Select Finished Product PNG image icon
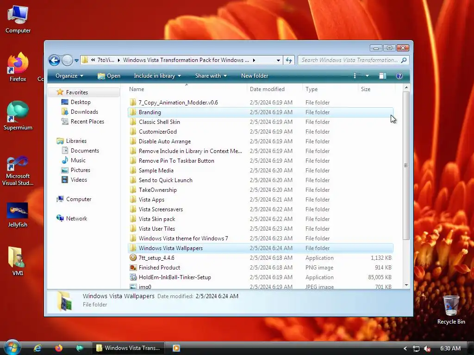Image resolution: width=474 pixels, height=355 pixels. (x=133, y=268)
